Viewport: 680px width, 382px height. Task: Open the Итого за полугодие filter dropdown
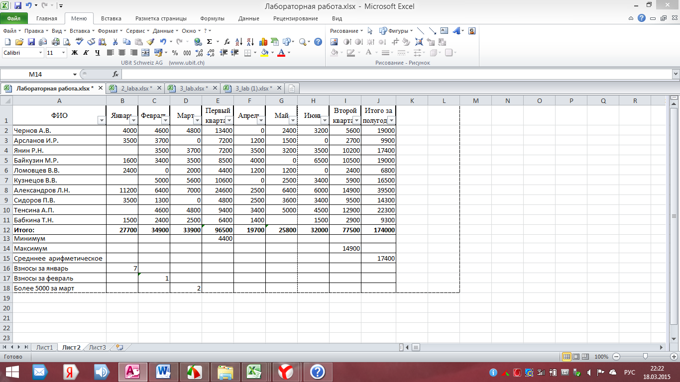[391, 120]
